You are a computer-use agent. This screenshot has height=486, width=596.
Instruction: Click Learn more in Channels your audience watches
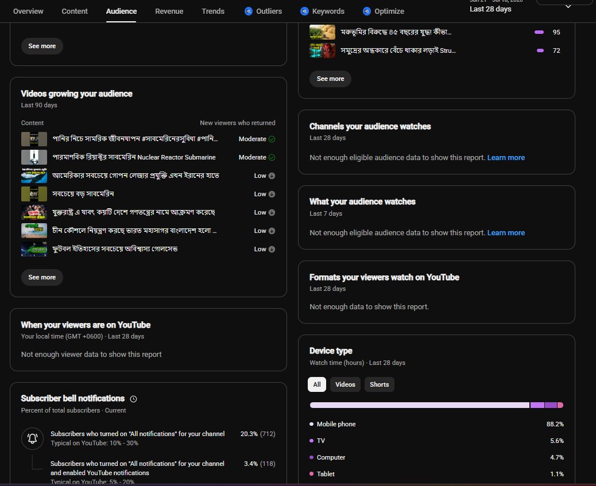[x=506, y=158]
